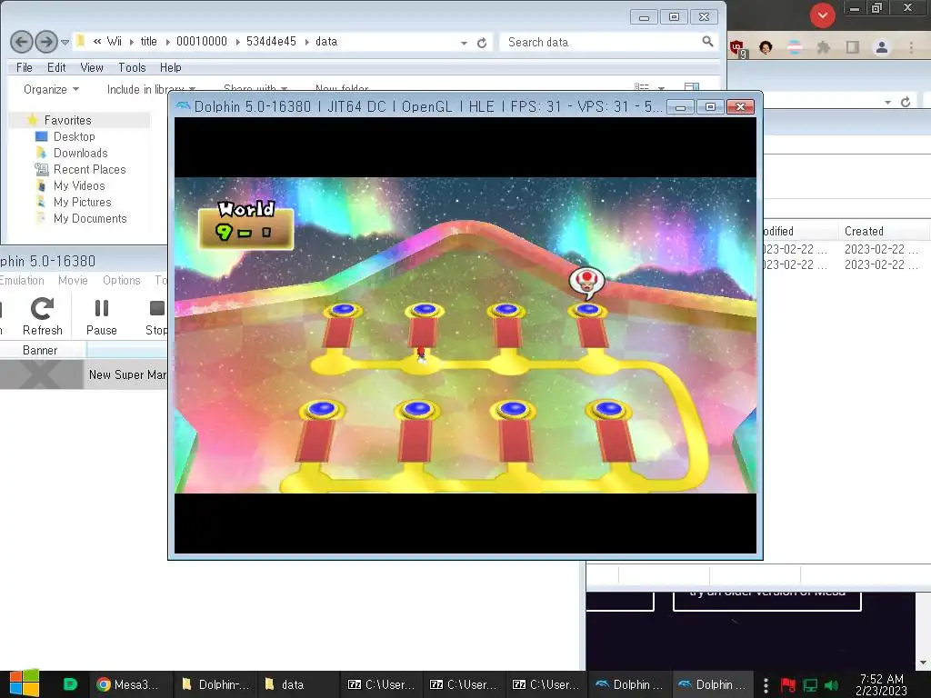
Task: Click the Refresh game list button in Dolphin
Action: click(42, 317)
